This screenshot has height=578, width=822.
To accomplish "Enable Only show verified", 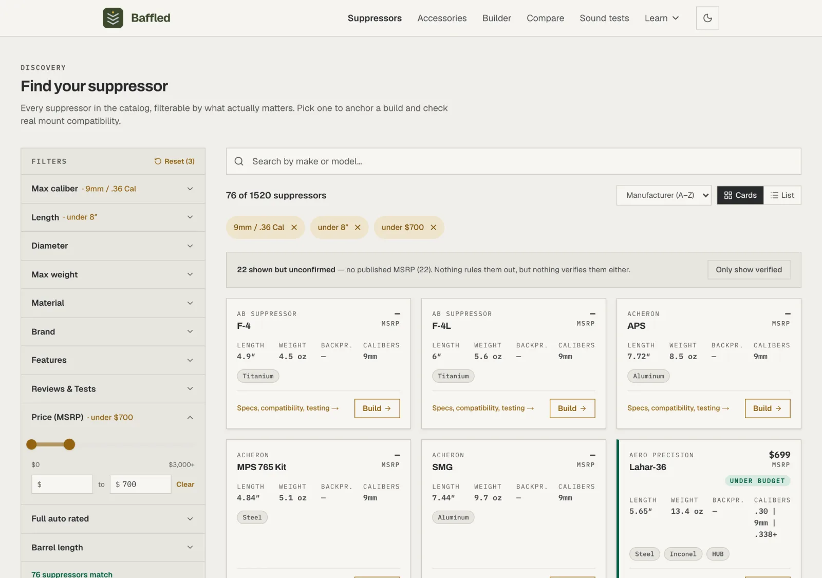I will coord(749,270).
